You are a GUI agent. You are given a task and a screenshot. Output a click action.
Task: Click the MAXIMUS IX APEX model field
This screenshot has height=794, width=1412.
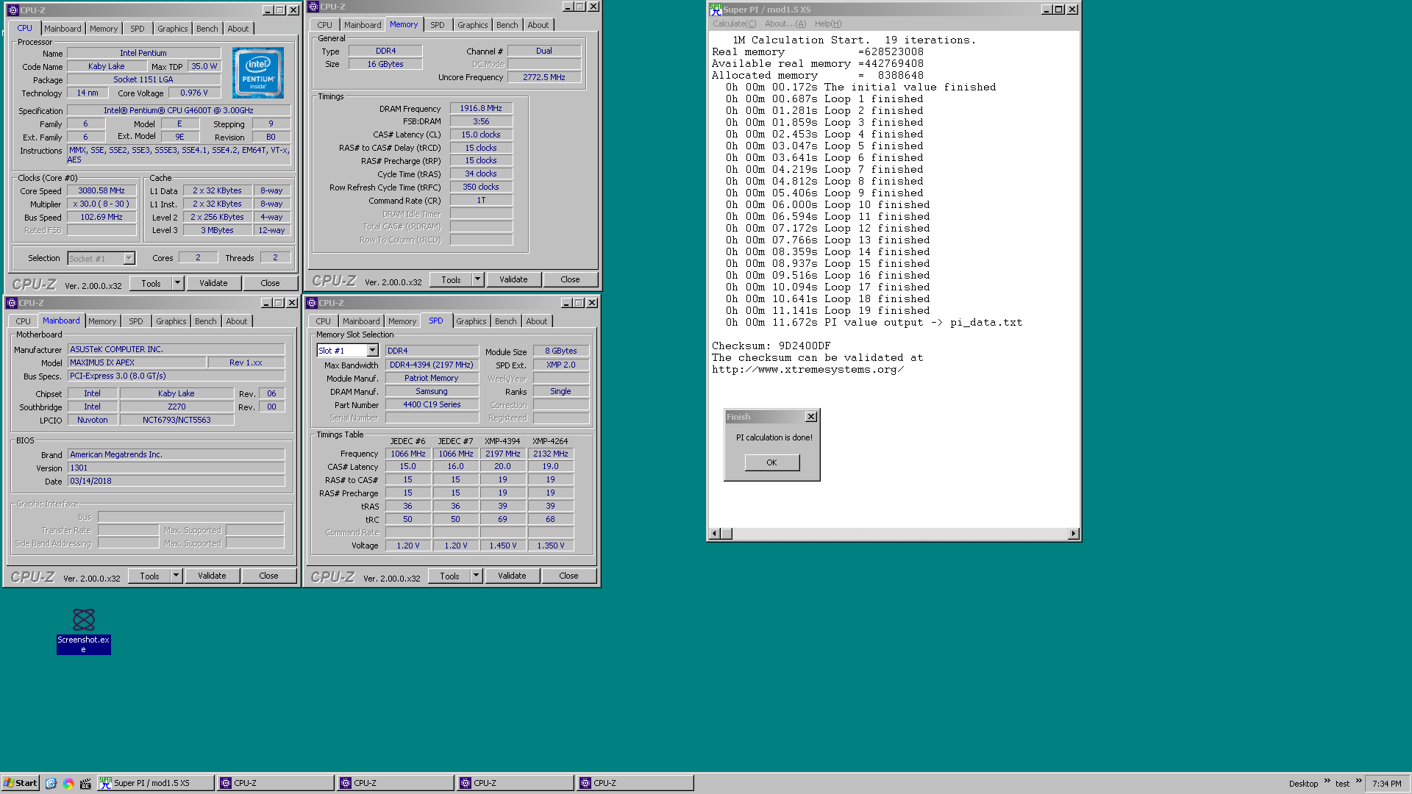[x=137, y=362]
